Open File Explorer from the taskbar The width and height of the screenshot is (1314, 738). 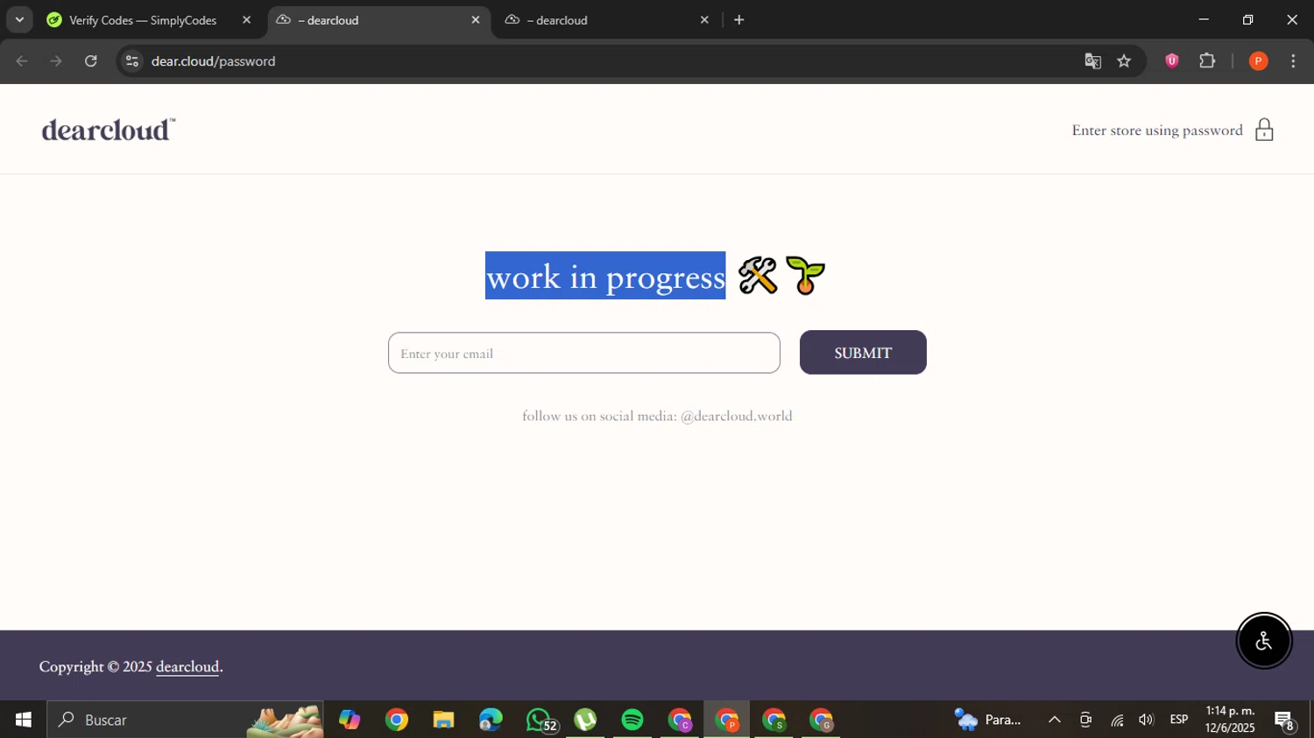click(443, 720)
